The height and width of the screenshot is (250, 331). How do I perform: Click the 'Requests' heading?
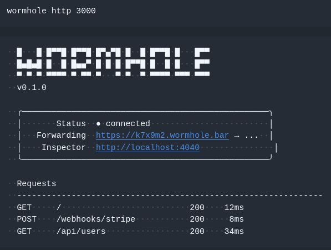tap(37, 183)
